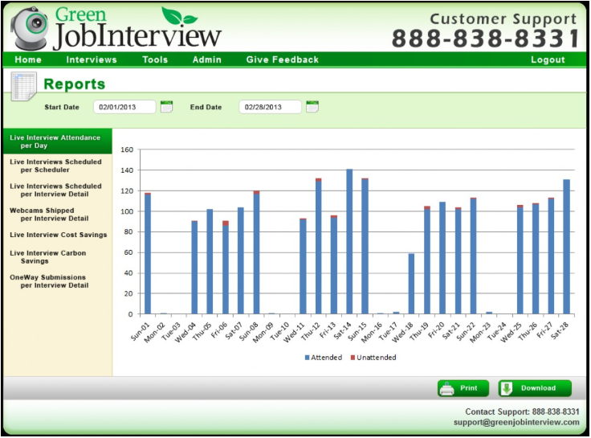The height and width of the screenshot is (438, 591).
Task: Click the Reports page heading
Action: tap(74, 84)
